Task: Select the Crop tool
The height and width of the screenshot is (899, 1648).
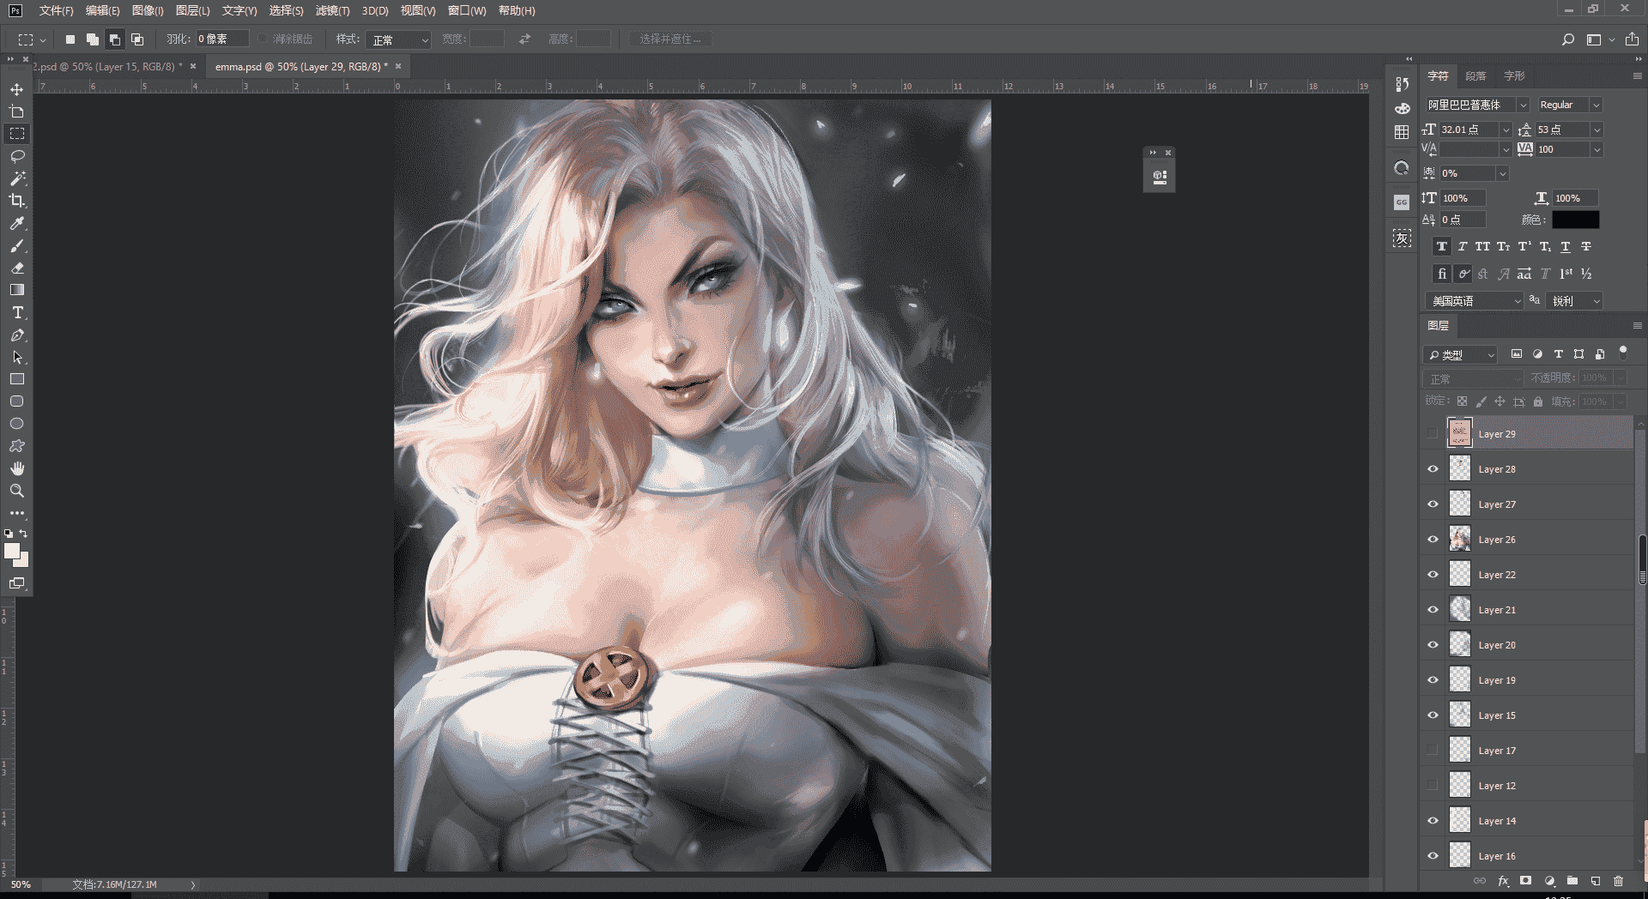Action: [x=16, y=201]
